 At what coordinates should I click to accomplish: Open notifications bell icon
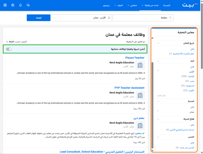(20, 5)
